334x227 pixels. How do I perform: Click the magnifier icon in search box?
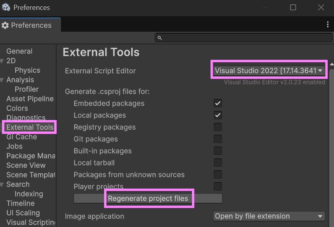coord(159,38)
